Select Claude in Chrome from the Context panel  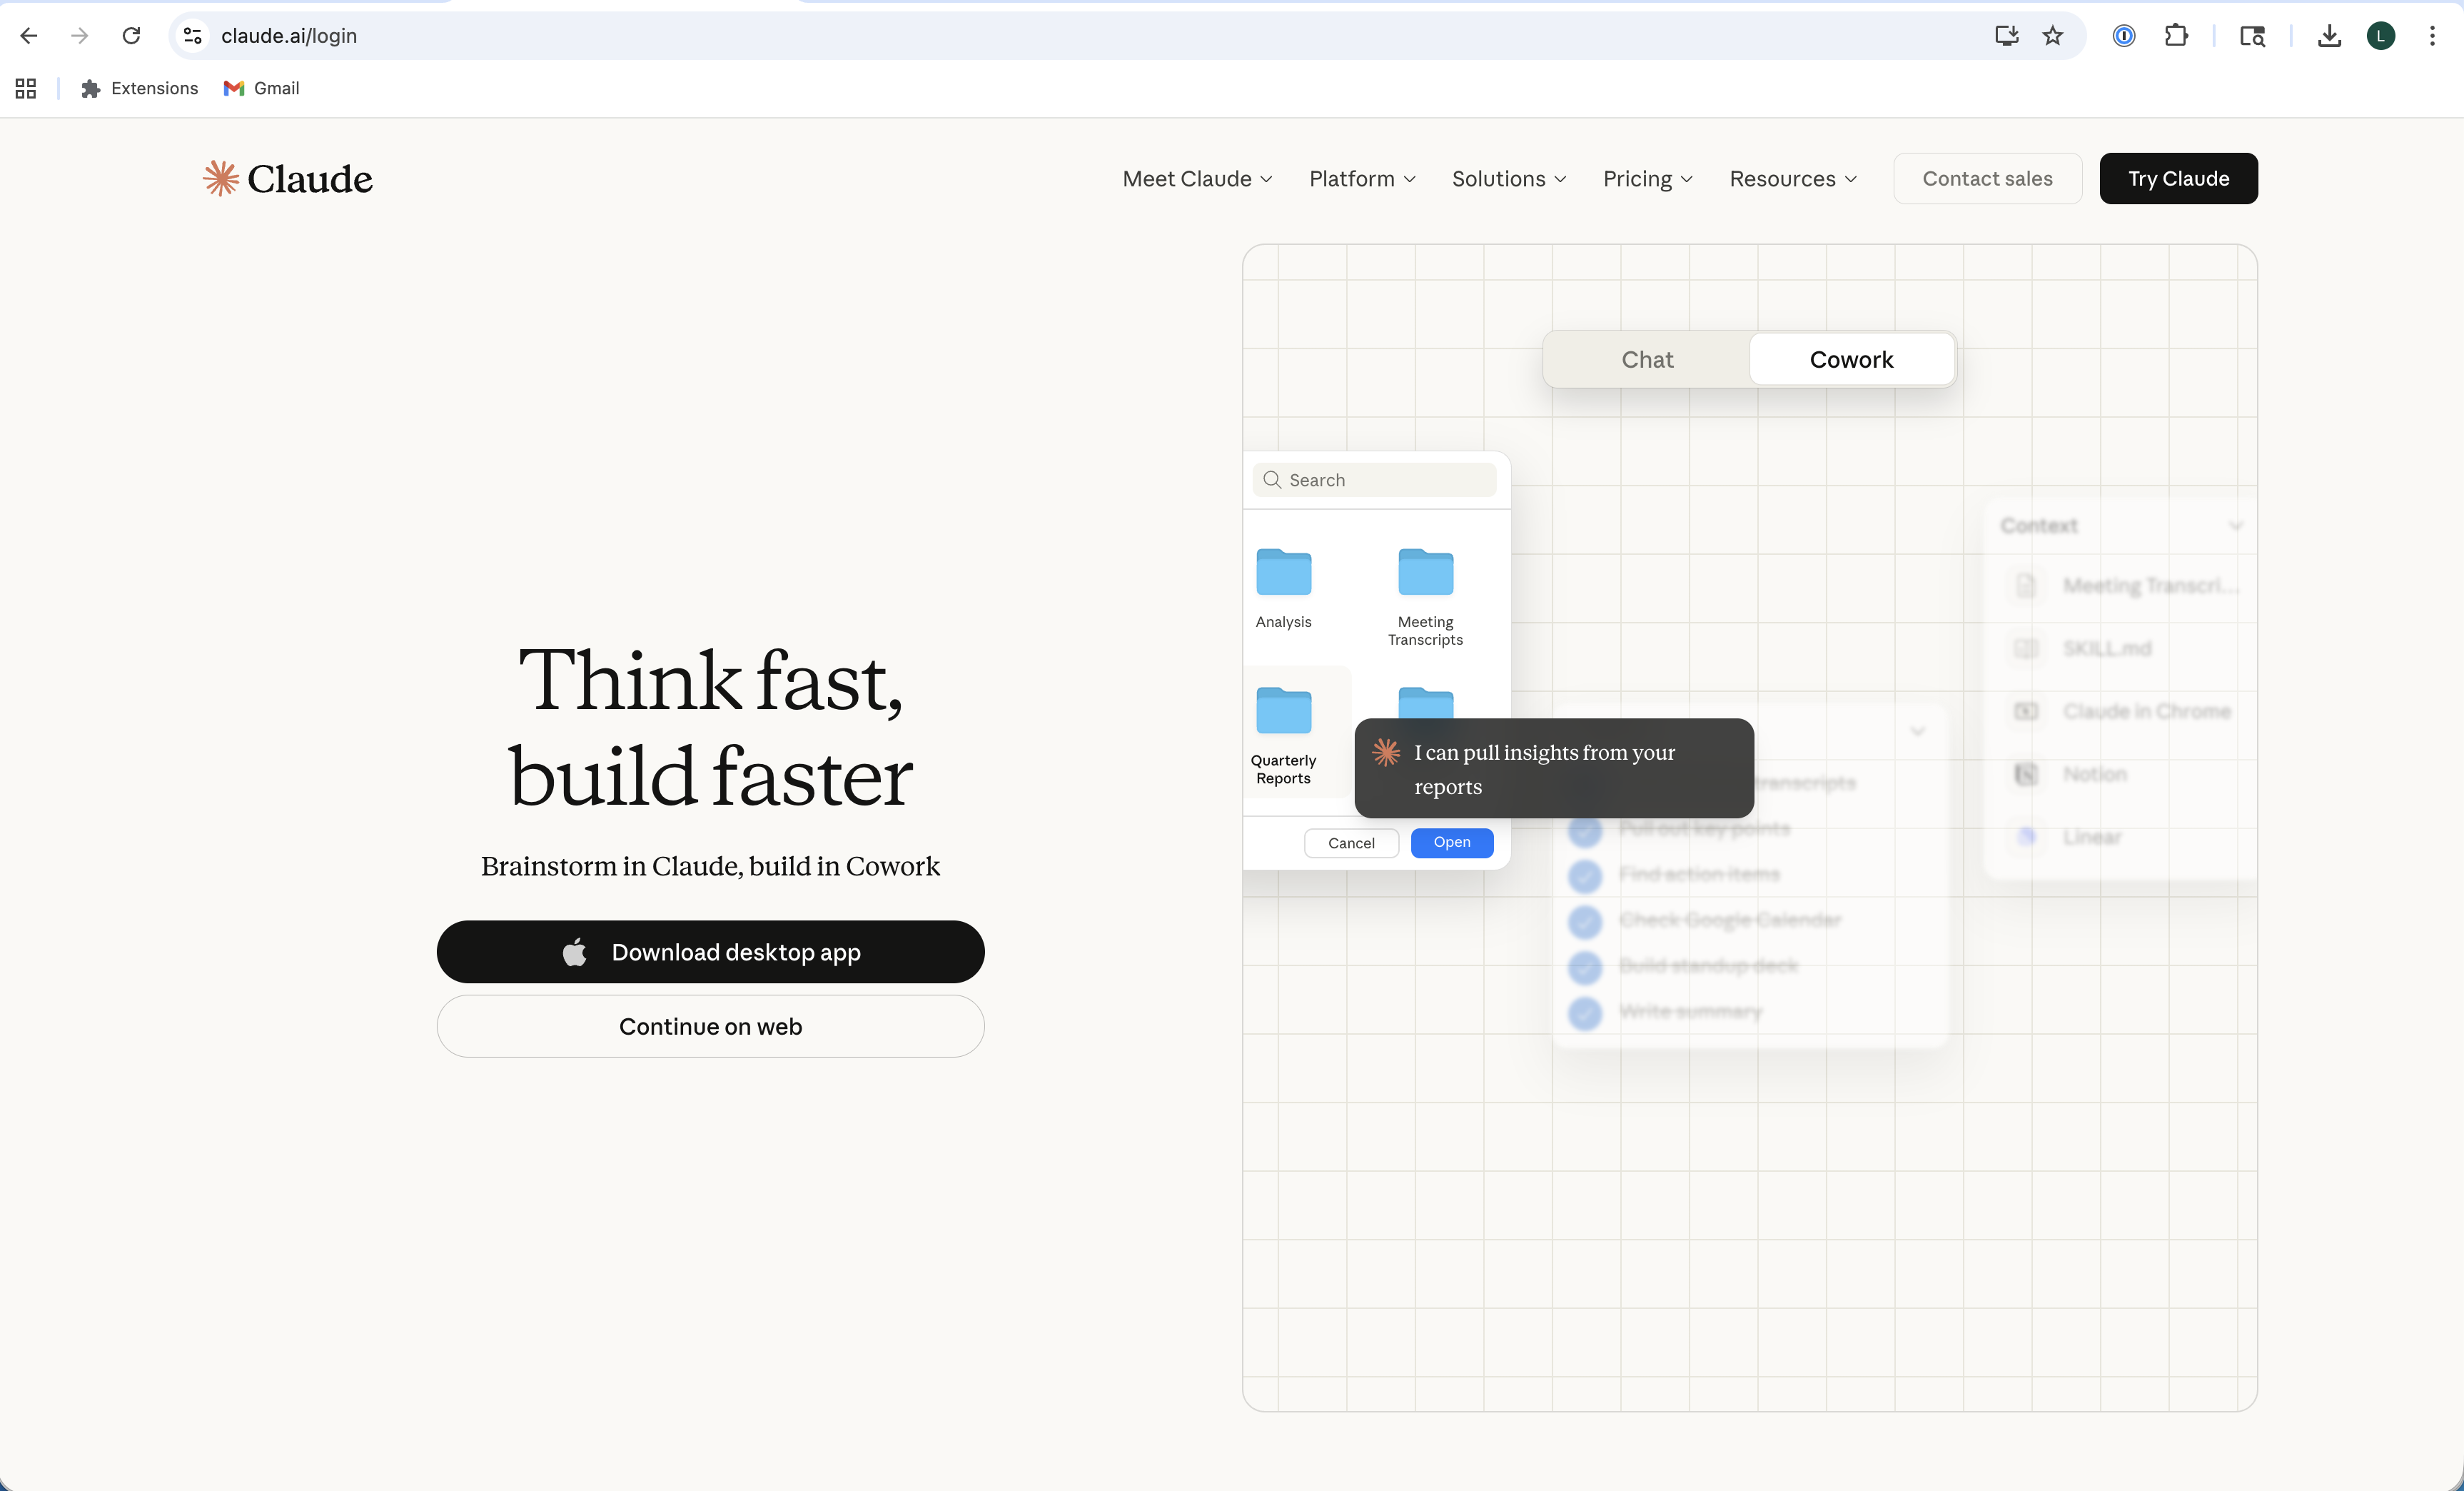tap(2026, 711)
